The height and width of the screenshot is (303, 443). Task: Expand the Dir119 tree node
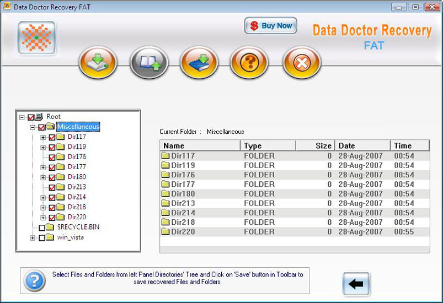tap(43, 147)
